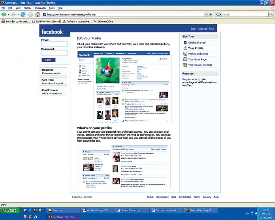The image size is (275, 220).
Task: Open the address bar history dropdown
Action: 206,15
